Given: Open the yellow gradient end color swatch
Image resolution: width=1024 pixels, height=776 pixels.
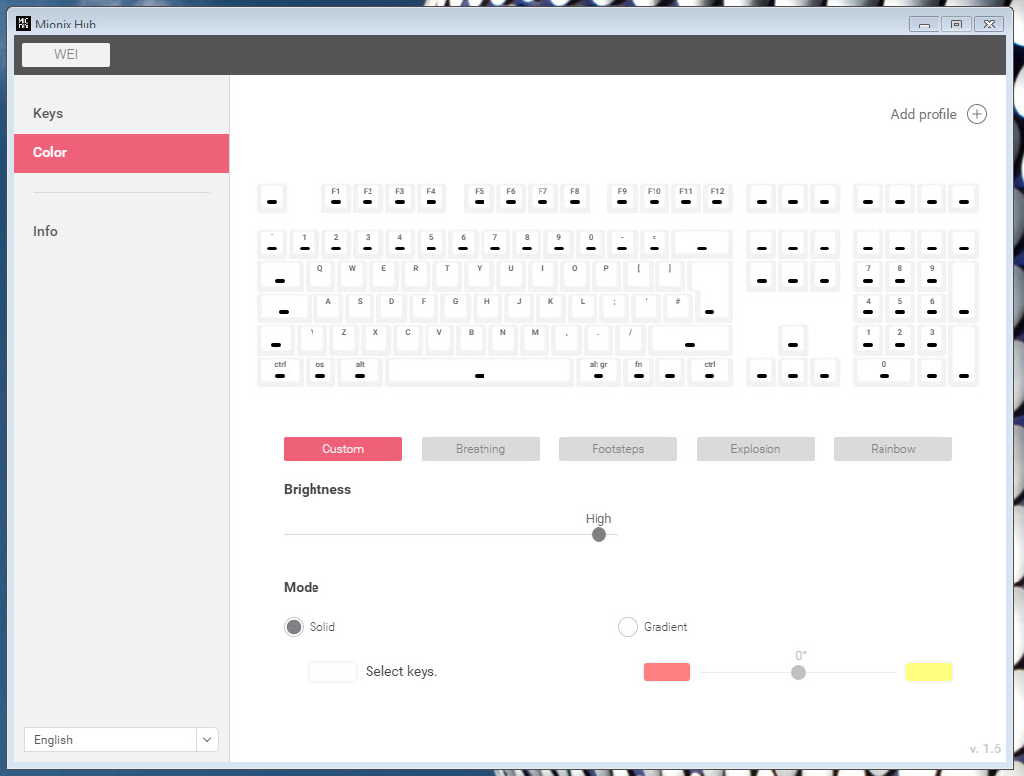Looking at the screenshot, I should click(929, 672).
